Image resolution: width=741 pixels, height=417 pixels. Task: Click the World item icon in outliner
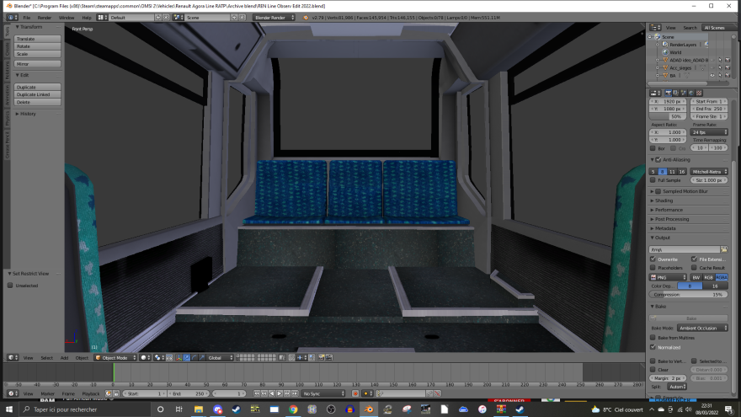tap(664, 52)
